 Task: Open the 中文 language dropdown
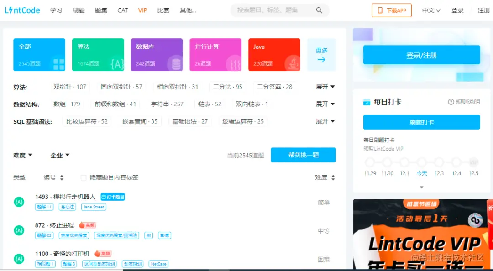pos(430,9)
